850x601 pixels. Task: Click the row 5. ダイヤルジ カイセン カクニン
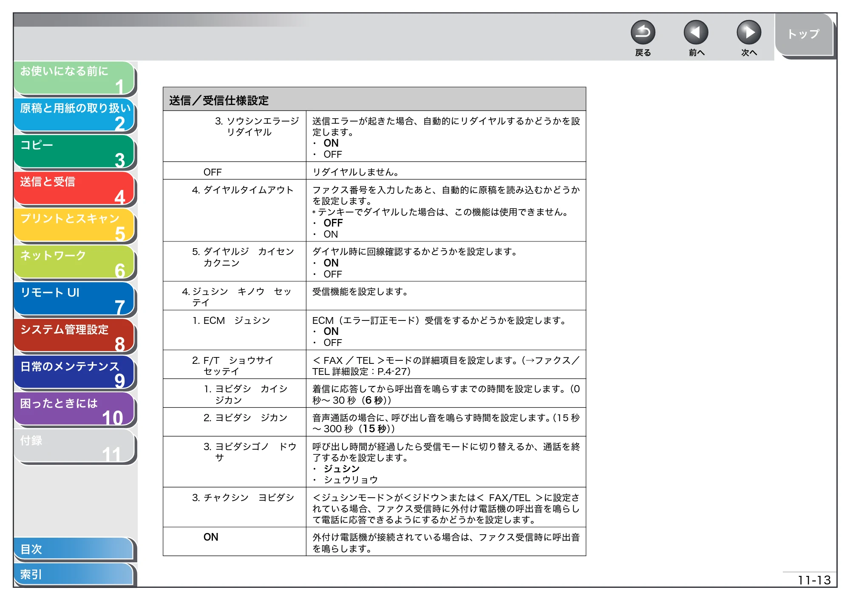[374, 262]
